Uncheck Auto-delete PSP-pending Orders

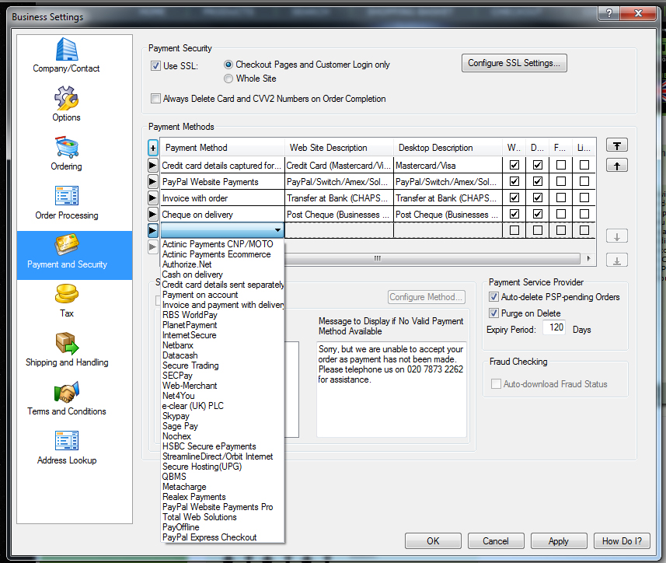point(493,297)
